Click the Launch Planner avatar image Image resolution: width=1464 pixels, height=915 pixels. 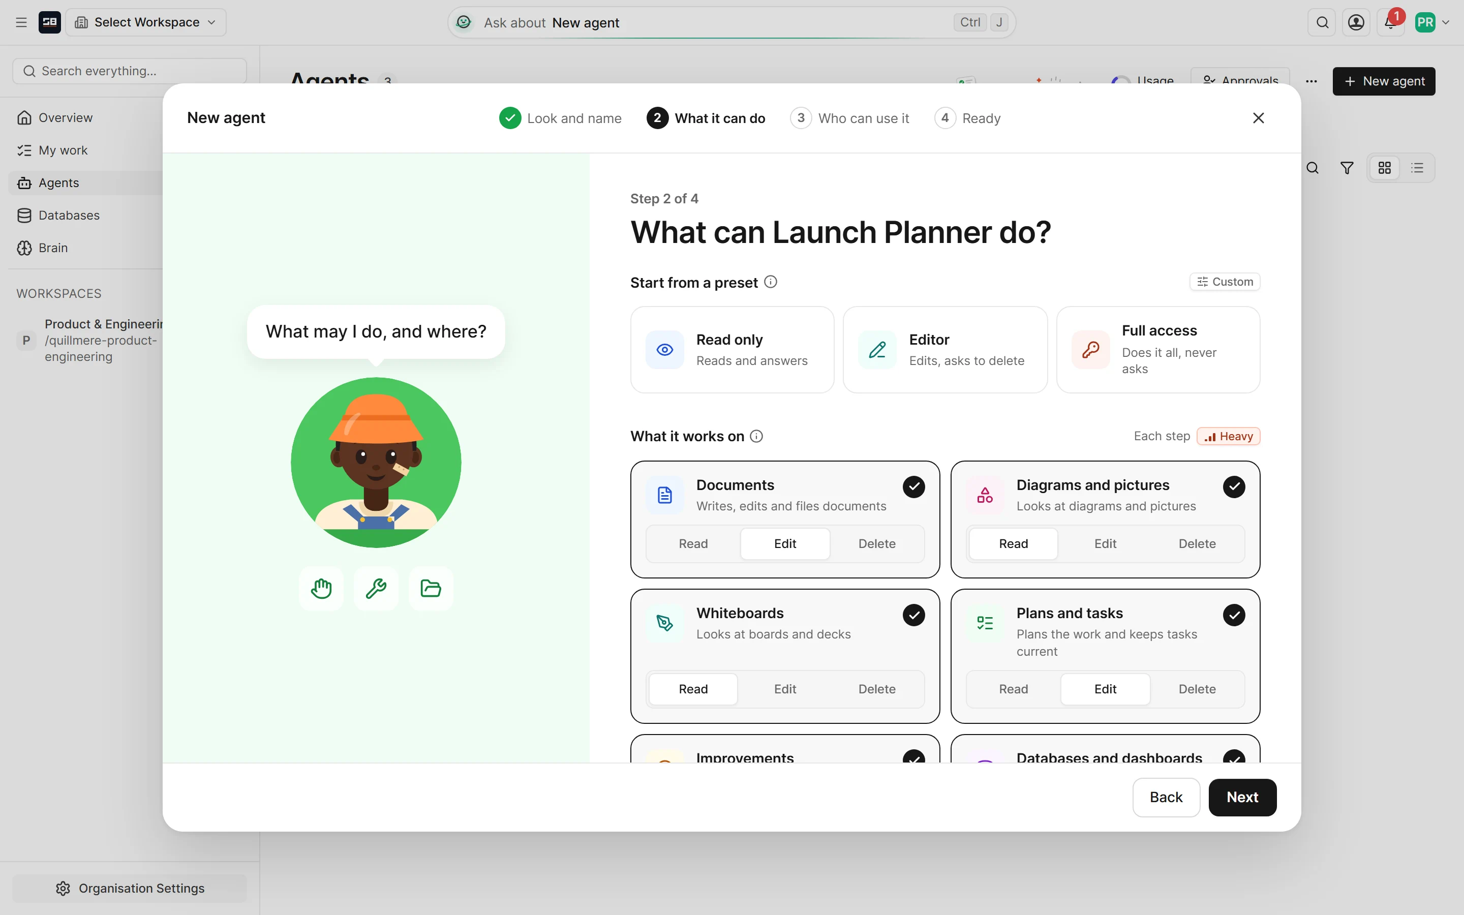click(x=376, y=463)
